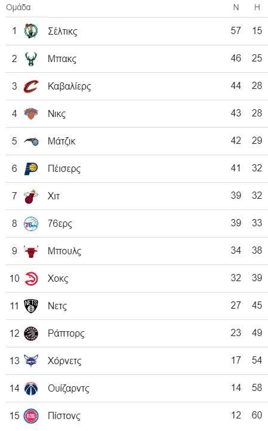Click the Nets shield logo
Viewport: 268px width, 431px height.
tap(31, 306)
